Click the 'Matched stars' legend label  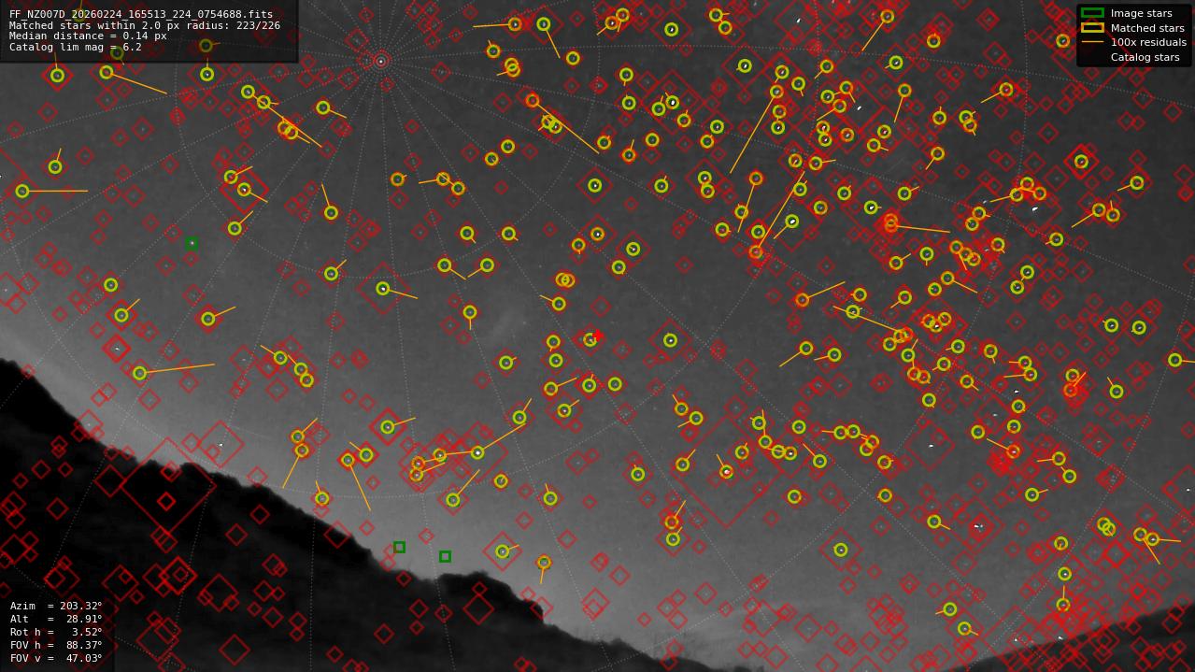click(1147, 28)
